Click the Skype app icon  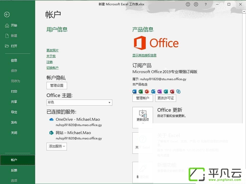tap(178, 91)
